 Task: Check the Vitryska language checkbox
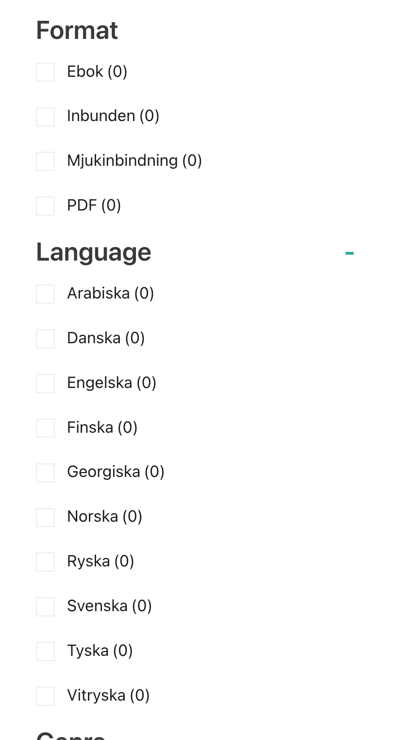click(x=45, y=696)
